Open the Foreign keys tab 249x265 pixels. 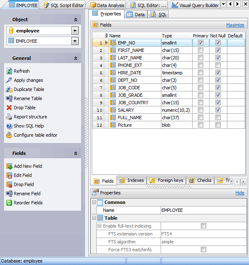166,180
